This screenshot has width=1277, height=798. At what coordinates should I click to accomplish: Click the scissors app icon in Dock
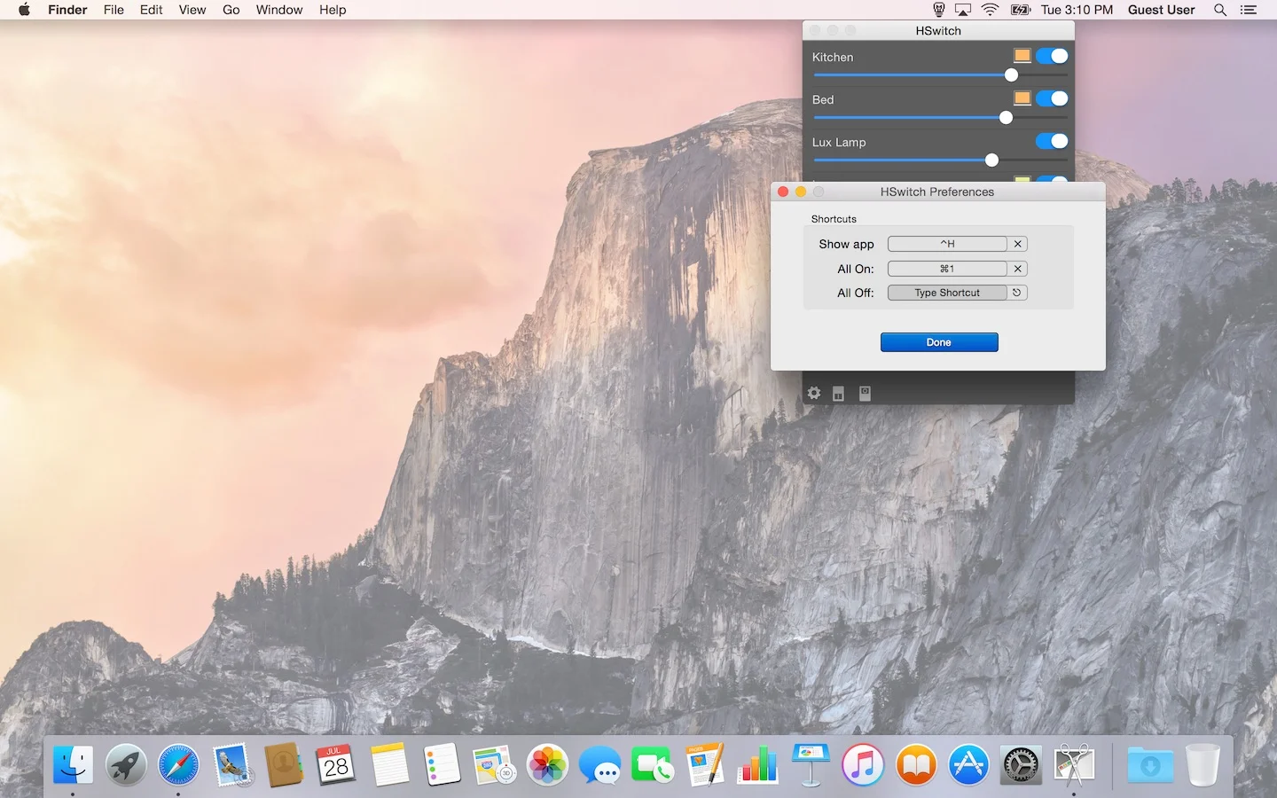1074,764
